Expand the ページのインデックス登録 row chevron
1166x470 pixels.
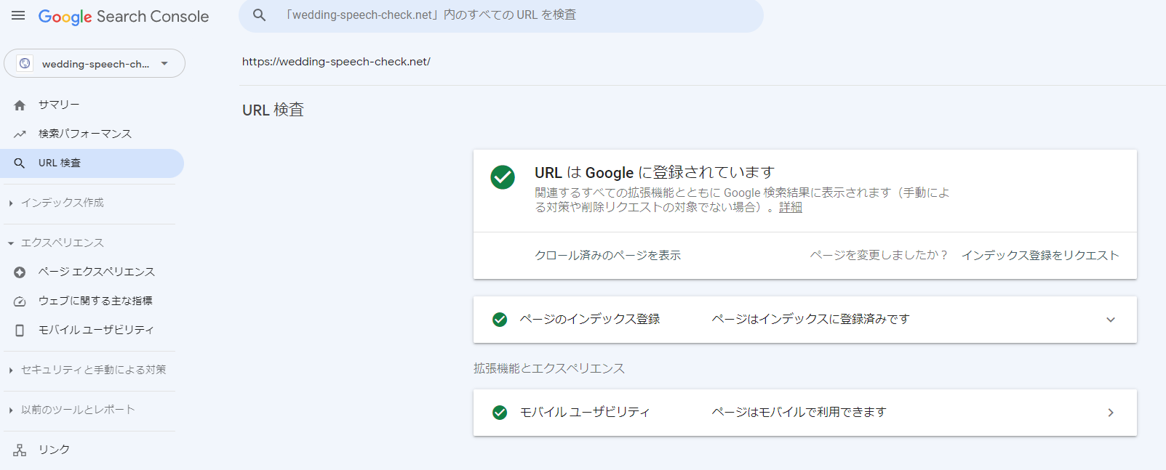click(1111, 320)
